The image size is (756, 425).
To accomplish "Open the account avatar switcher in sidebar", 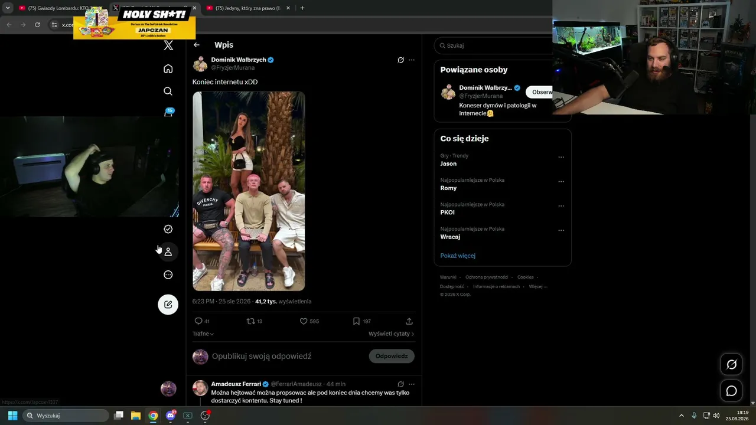I will click(x=168, y=388).
